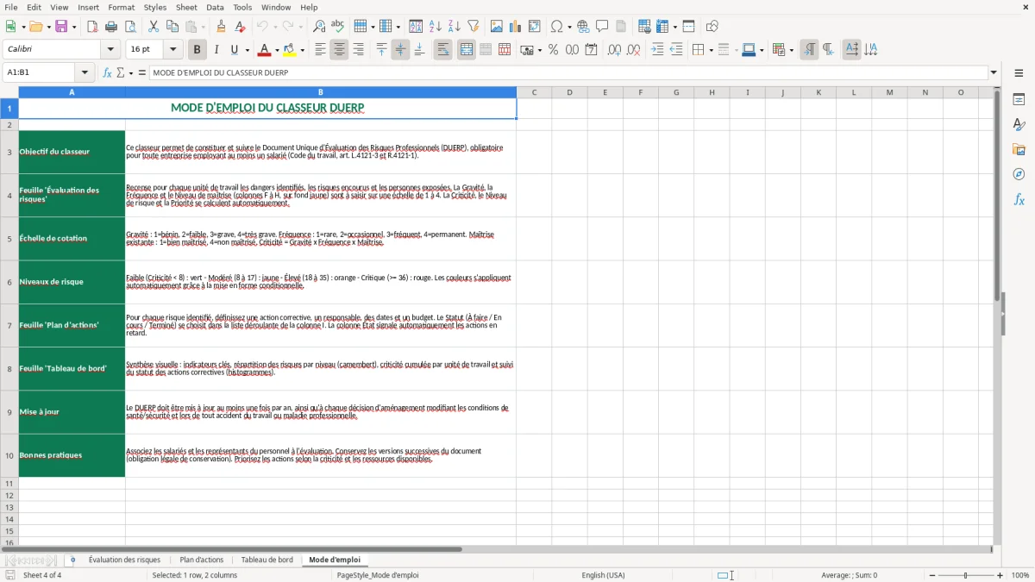Toggle Italic formatting
The height and width of the screenshot is (582, 1035).
[216, 50]
